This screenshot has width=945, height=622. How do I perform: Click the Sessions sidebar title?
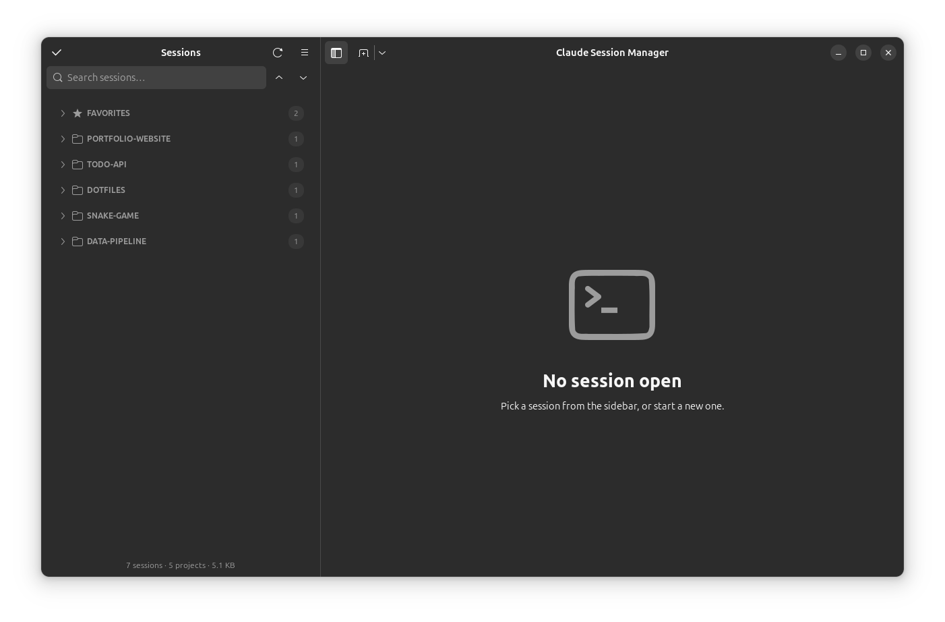pyautogui.click(x=181, y=53)
